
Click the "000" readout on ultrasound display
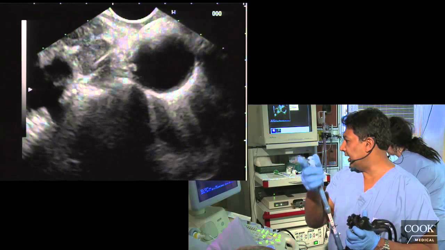pos(217,14)
